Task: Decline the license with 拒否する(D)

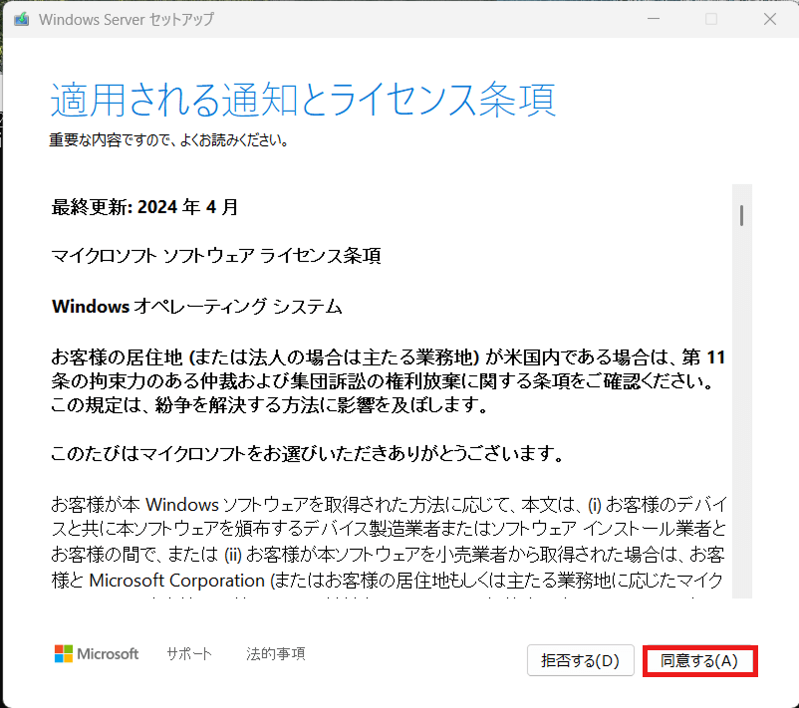Action: pos(581,660)
